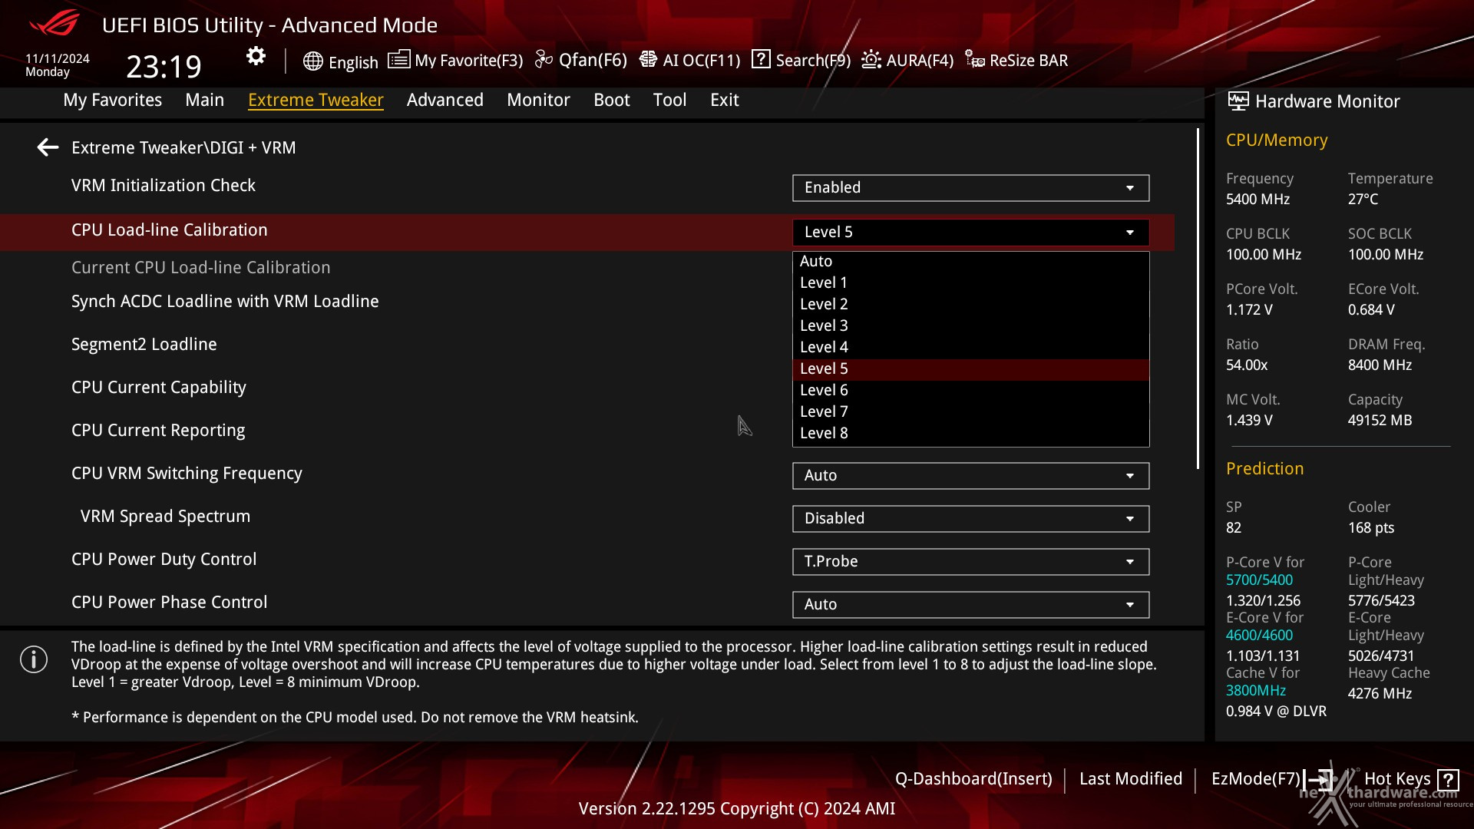Open AURA(F4) lighting icon
The width and height of the screenshot is (1474, 829).
871,60
